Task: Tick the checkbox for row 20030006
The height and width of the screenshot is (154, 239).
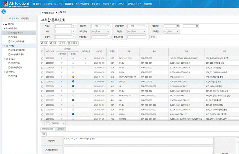Action: click(x=42, y=86)
